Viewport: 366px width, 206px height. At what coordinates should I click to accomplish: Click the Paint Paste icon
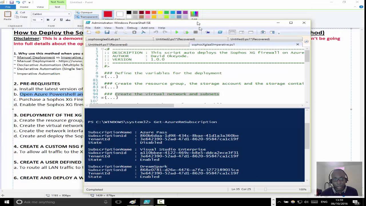point(7,14)
